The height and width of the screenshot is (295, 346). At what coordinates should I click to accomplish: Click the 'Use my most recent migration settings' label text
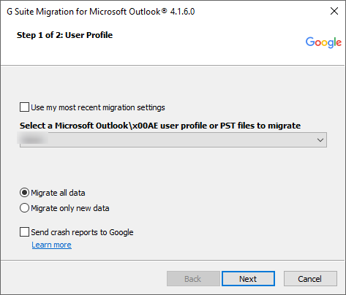click(98, 107)
